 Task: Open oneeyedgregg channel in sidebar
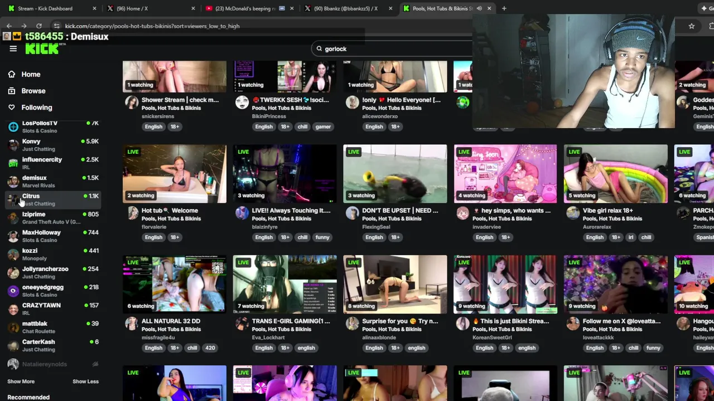(54, 291)
